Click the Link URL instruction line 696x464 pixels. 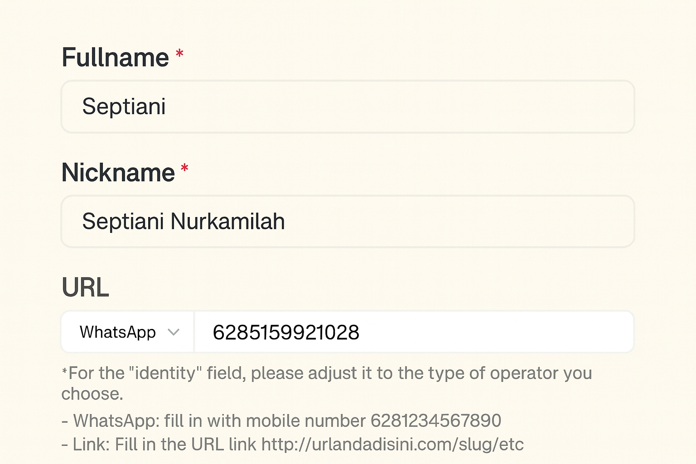point(292,445)
